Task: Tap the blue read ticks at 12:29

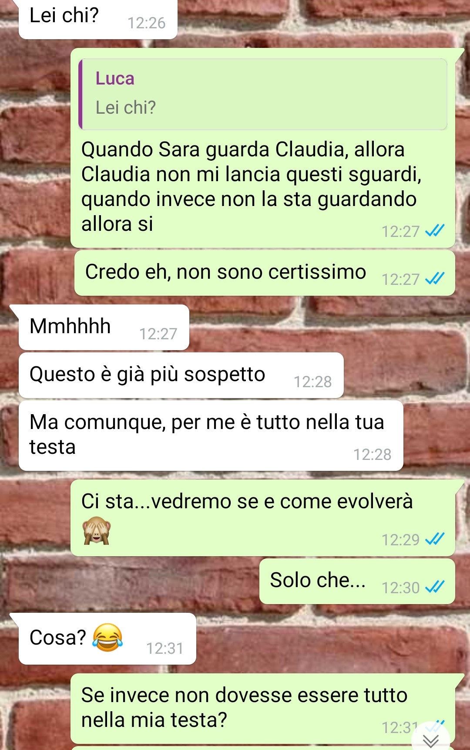Action: [x=435, y=539]
